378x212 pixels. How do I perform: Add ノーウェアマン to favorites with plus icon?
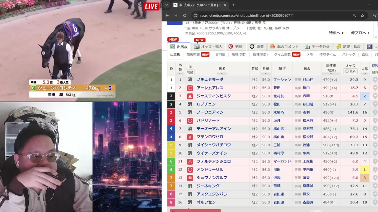(375, 112)
